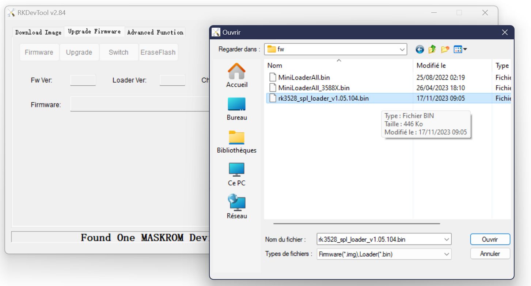Click the MiniLoaderAll_3588X.bin file icon
Screen dimensions: 531x286
(x=272, y=88)
